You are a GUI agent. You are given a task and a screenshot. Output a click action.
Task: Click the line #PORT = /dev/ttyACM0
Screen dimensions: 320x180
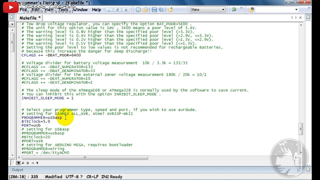coord(45,152)
